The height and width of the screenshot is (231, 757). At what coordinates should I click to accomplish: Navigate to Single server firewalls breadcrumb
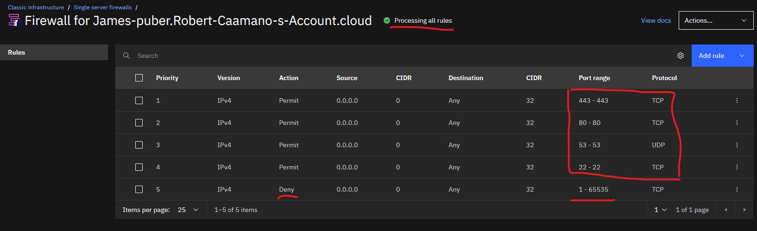102,7
